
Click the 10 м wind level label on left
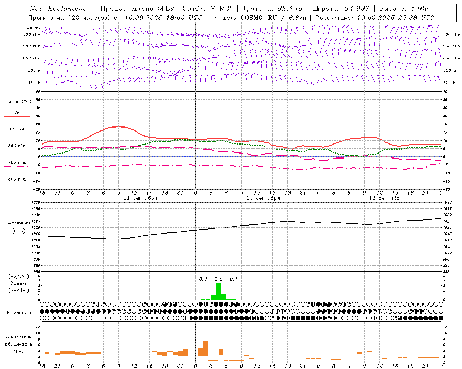(34, 82)
